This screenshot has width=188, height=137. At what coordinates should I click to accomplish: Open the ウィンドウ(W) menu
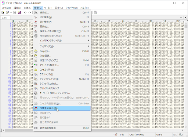click(72, 8)
